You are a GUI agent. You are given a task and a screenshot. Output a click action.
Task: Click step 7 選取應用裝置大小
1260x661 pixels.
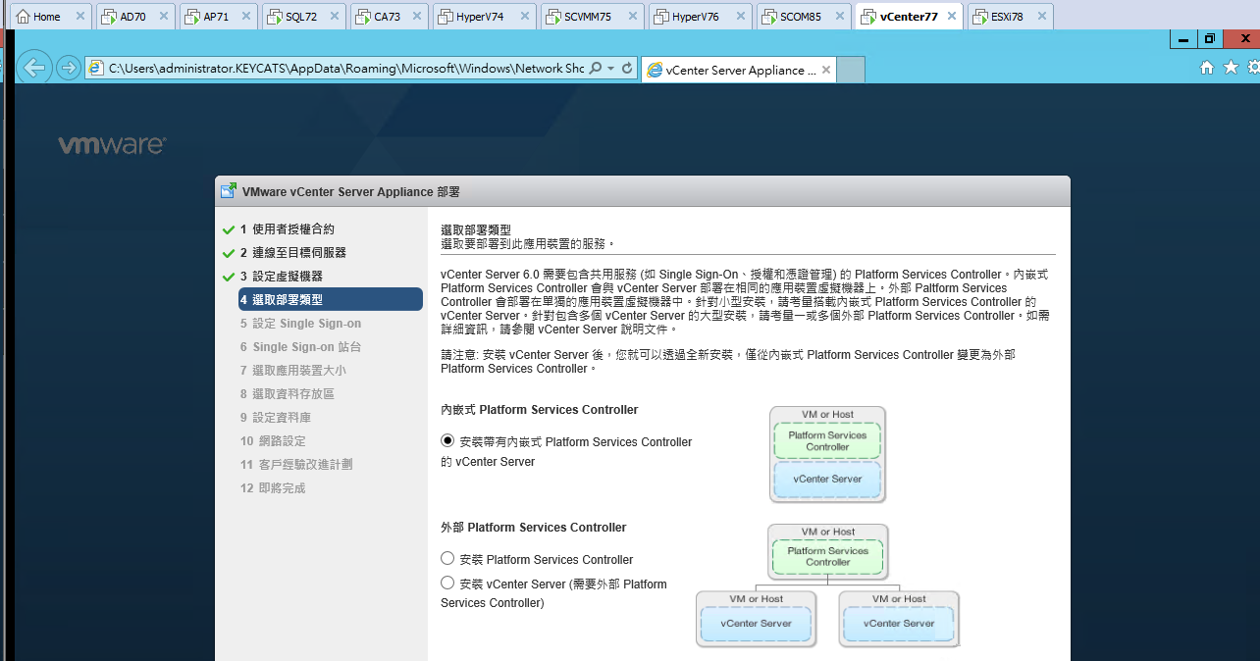292,371
